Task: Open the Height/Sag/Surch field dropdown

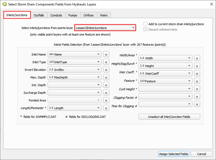Action: click(165, 66)
